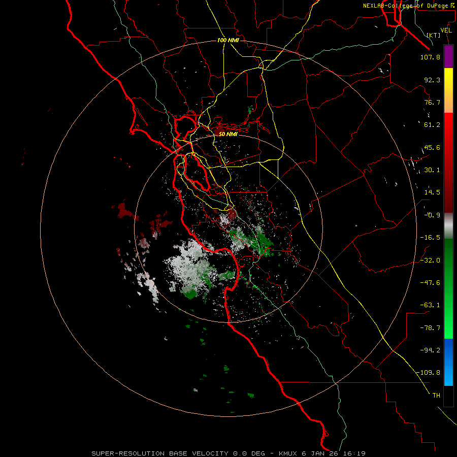Image resolution: width=457 pixels, height=457 pixels.
Task: Select the -109.8 scale value
Action: pyautogui.click(x=428, y=373)
